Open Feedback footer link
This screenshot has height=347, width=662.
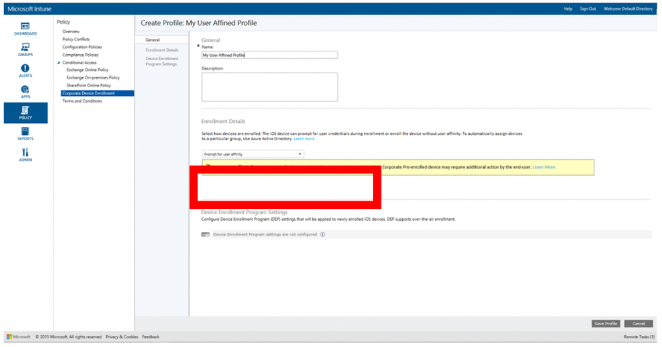tap(150, 337)
